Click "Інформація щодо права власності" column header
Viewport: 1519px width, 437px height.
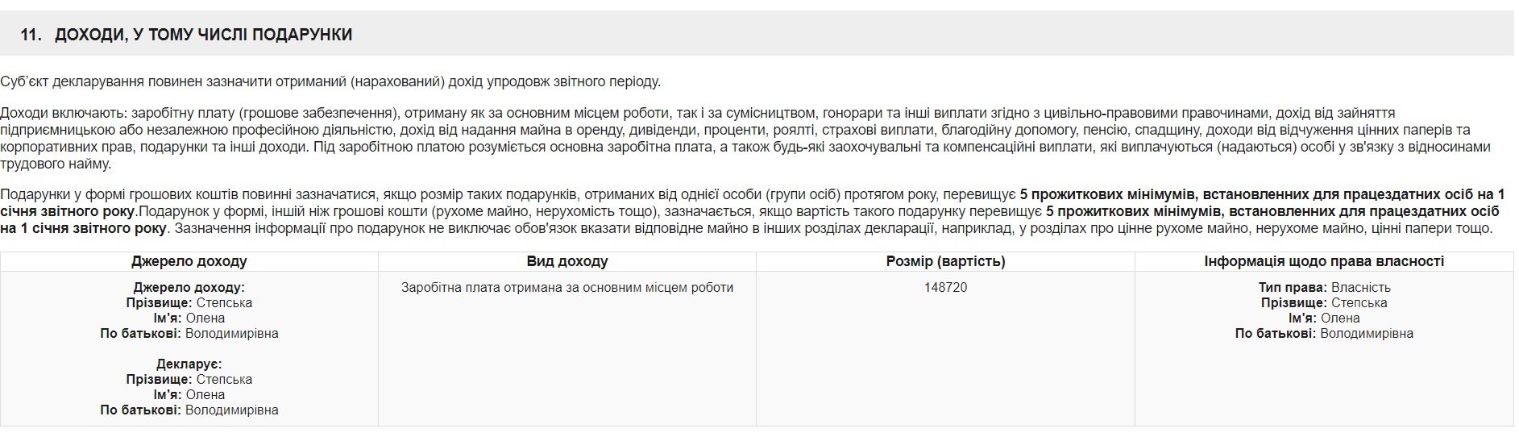pyautogui.click(x=1323, y=261)
